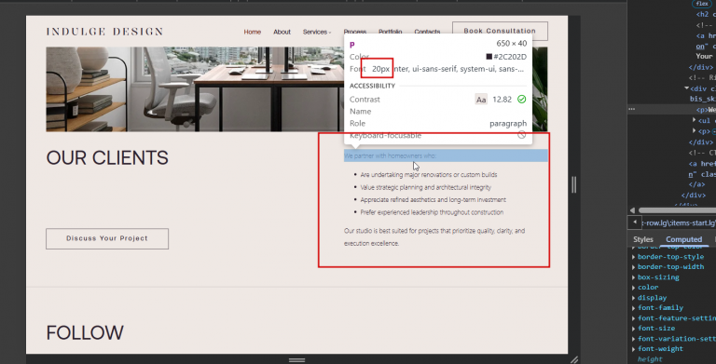Expand the border-top-style property
This screenshot has width=716, height=364.
tap(634, 257)
